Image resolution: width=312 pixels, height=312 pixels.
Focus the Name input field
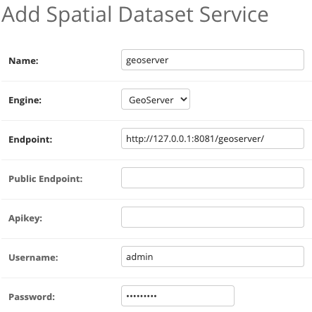[213, 60]
